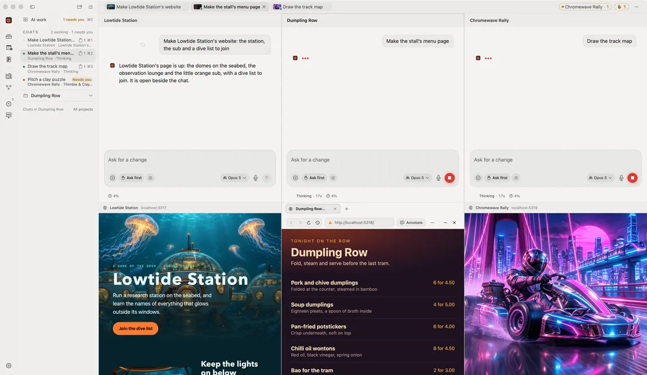Open the At work overview item
Screen dimensions: 647x375
(x=58, y=20)
